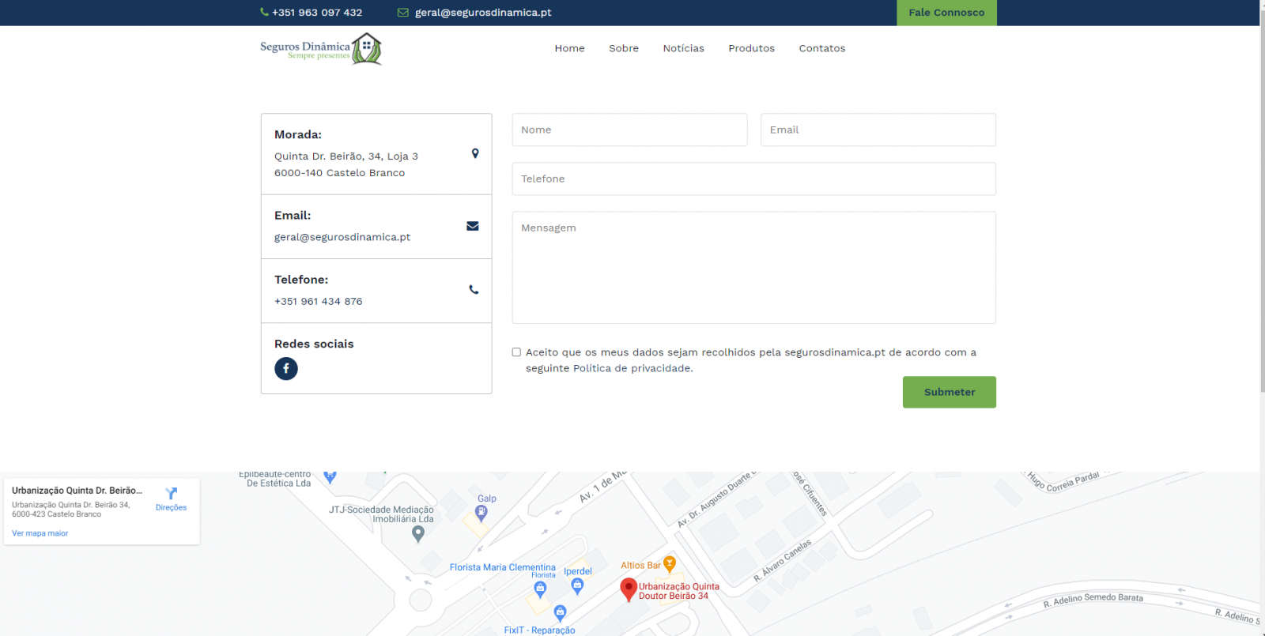
Task: Tick the data consent checkbox
Action: (x=516, y=352)
